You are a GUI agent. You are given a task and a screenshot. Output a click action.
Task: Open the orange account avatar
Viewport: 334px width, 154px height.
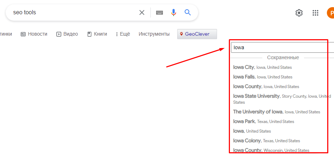[330, 13]
